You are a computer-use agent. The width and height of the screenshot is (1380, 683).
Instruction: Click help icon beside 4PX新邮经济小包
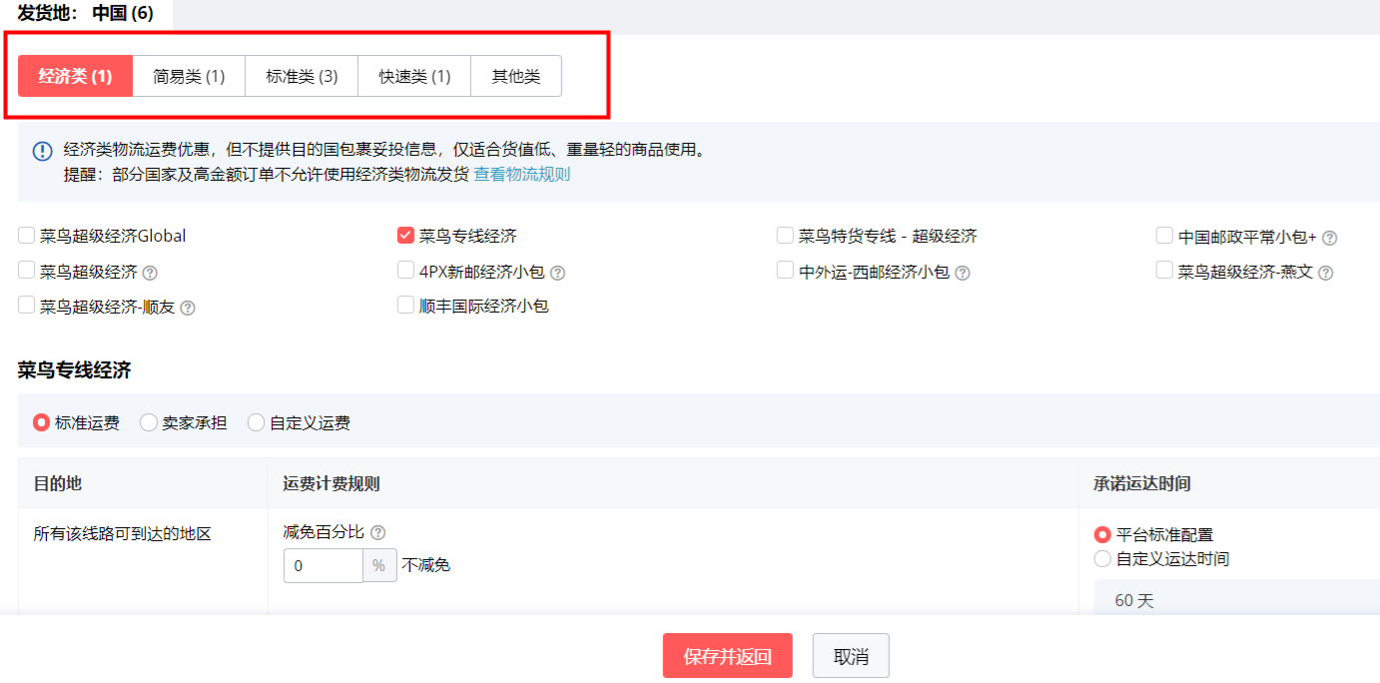tap(557, 270)
